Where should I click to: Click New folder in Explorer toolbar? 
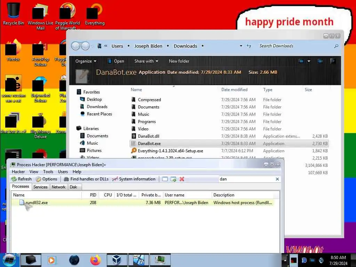179,61
